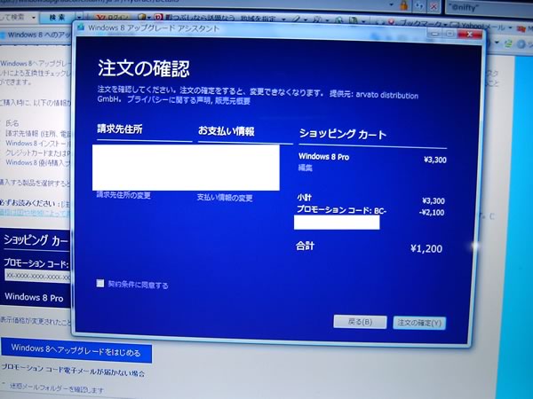Click the ¥1,200 total amount
Screen dimensions: 533x399
tap(426, 248)
